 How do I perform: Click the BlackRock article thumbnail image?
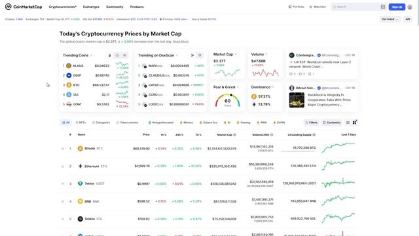[x=297, y=100]
